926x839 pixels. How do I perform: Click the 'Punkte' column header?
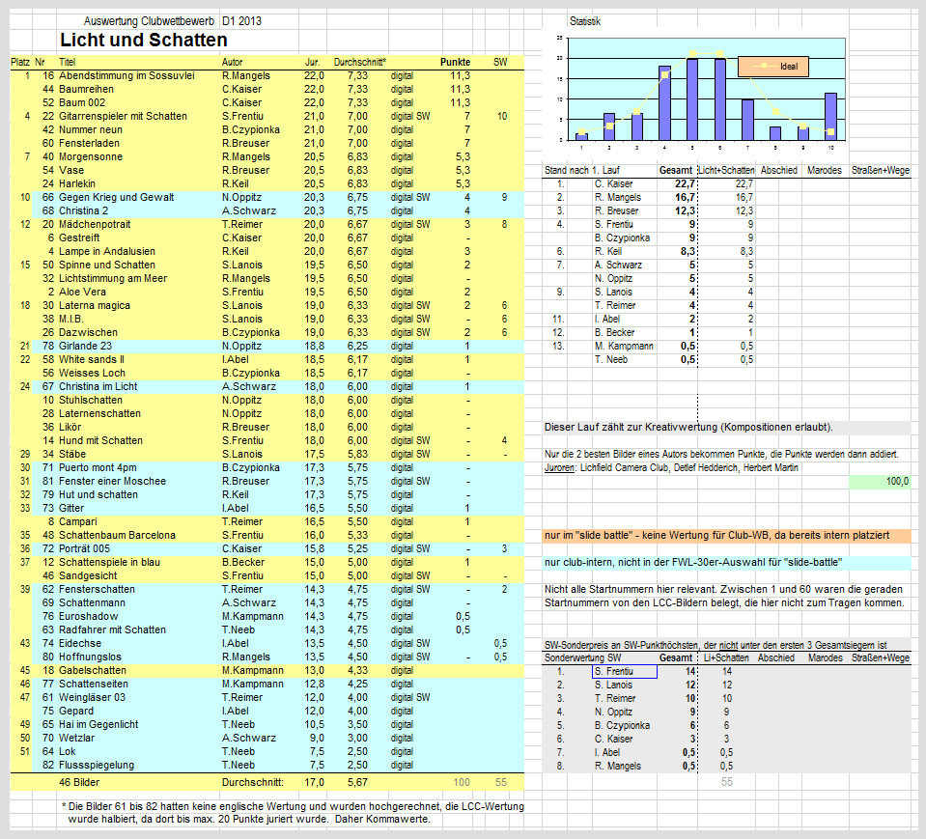pyautogui.click(x=455, y=62)
